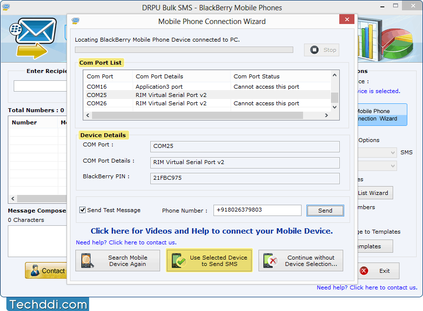Click wizard's Need help contact us link

(126, 242)
